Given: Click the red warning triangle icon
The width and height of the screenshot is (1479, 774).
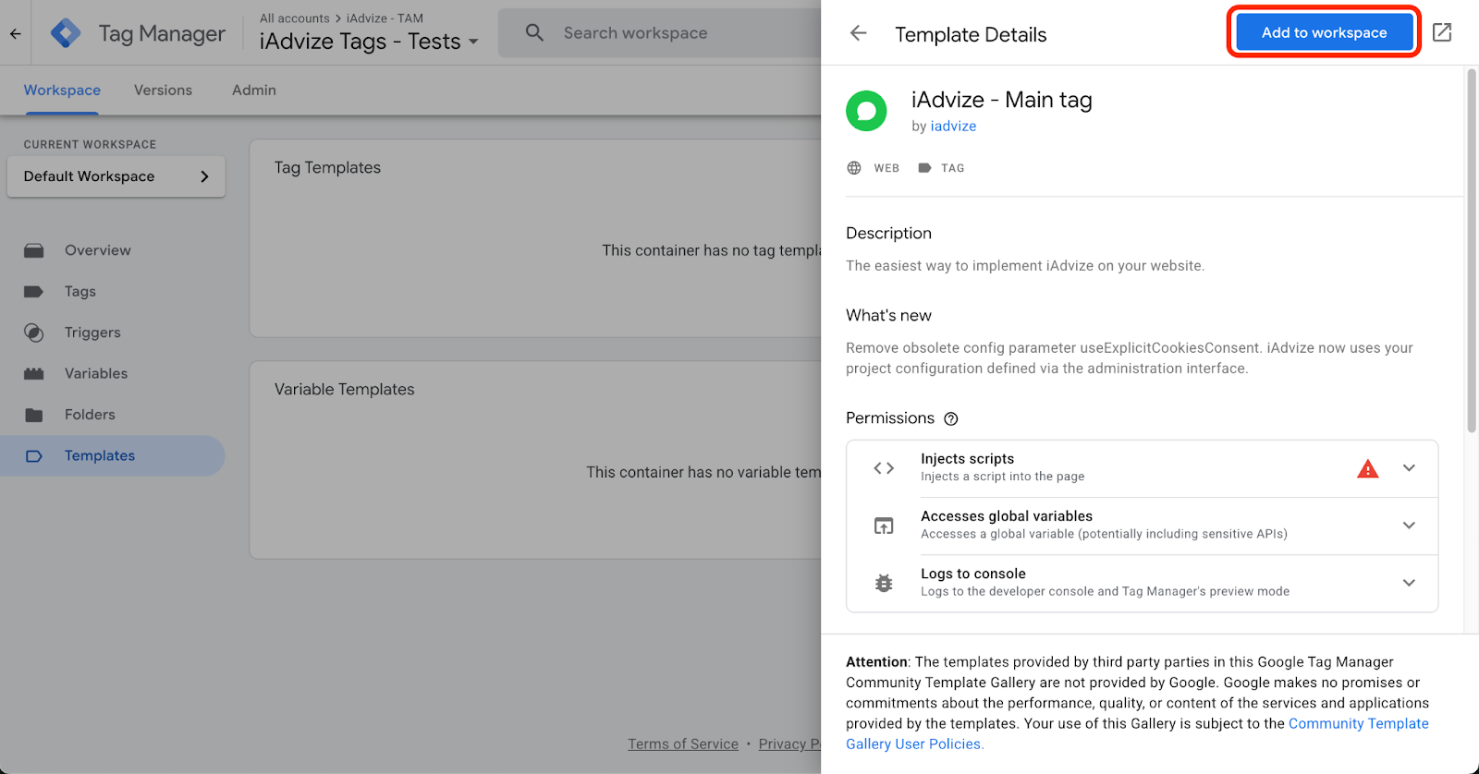Looking at the screenshot, I should pos(1367,469).
